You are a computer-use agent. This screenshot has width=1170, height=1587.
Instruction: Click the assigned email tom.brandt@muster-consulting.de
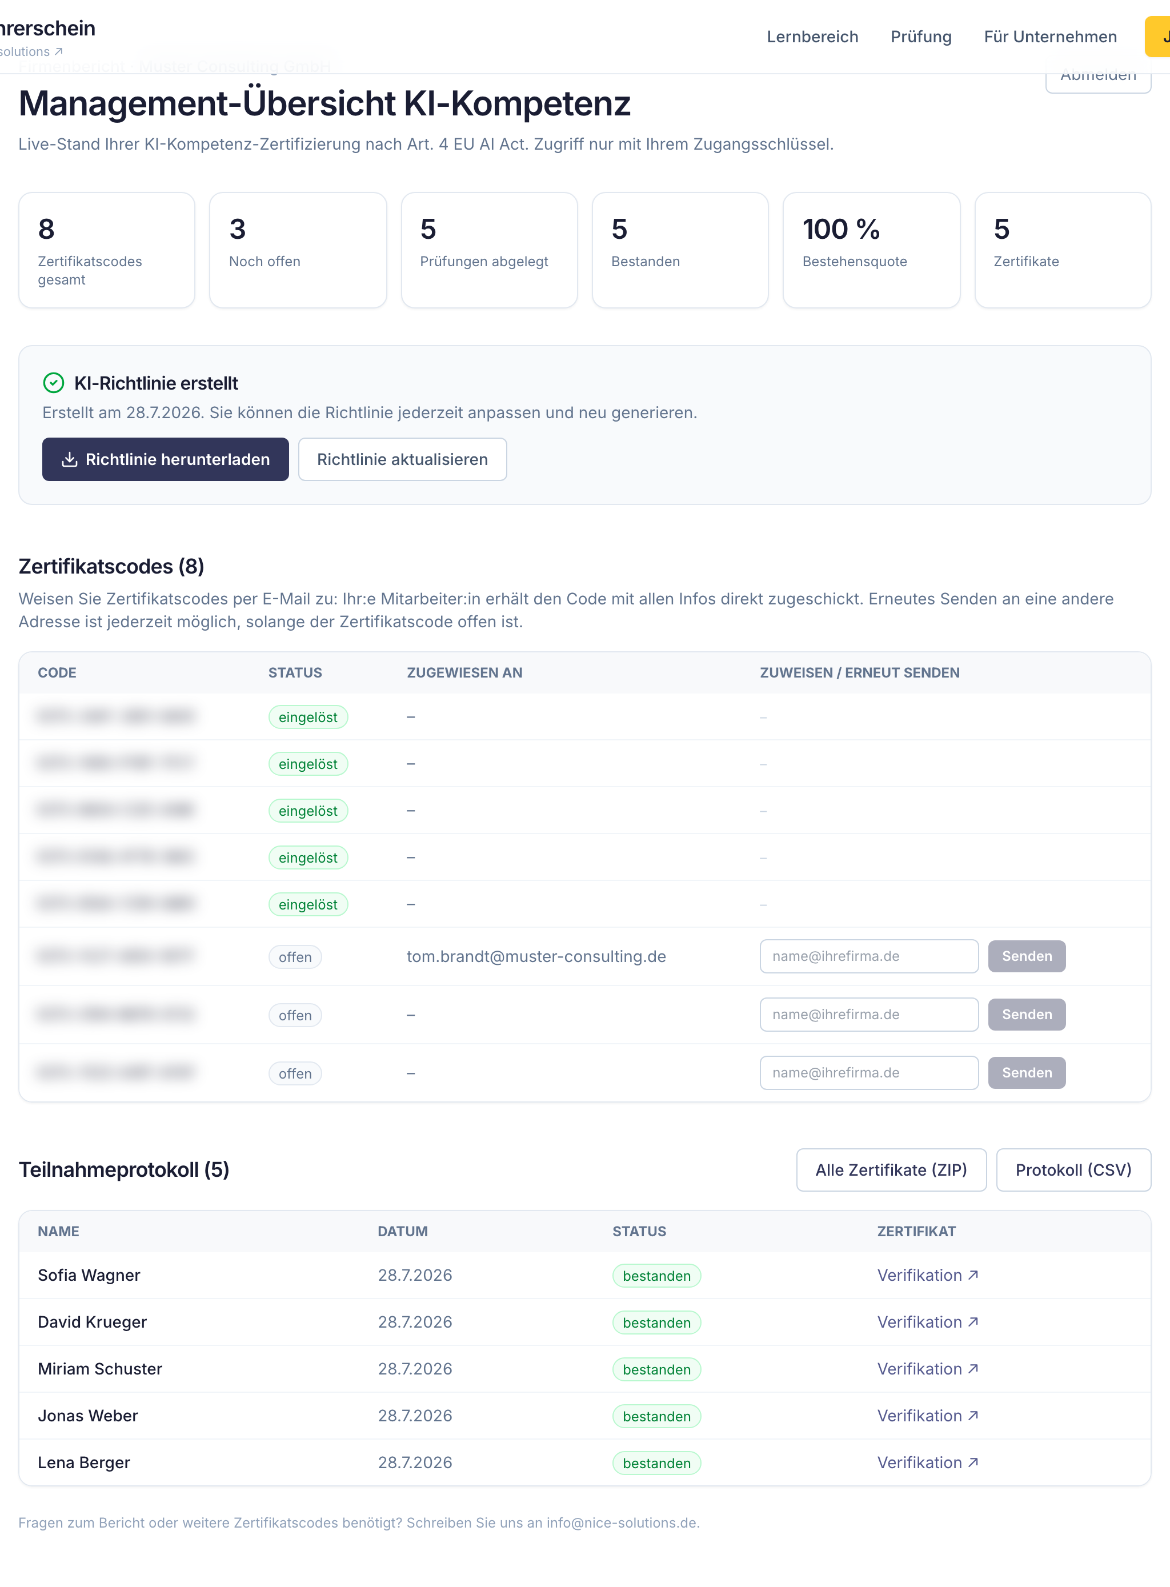[536, 956]
